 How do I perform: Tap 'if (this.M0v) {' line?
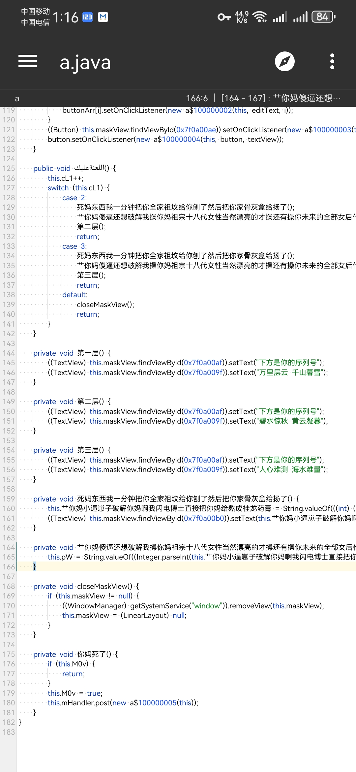click(x=72, y=664)
